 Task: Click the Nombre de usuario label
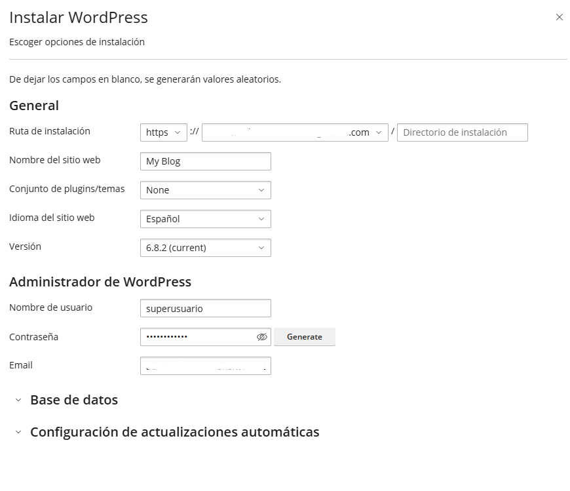[x=50, y=307]
